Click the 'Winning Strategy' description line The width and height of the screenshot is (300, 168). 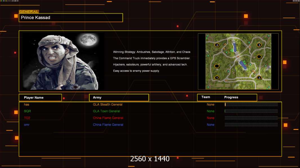tap(152, 52)
